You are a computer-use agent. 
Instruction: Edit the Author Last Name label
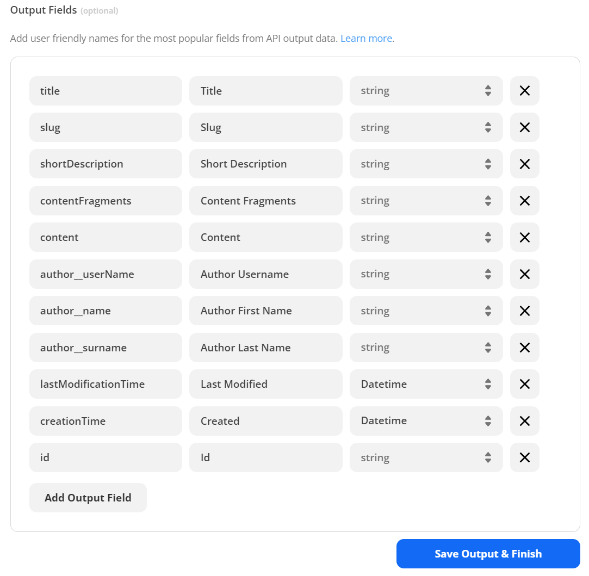click(265, 348)
